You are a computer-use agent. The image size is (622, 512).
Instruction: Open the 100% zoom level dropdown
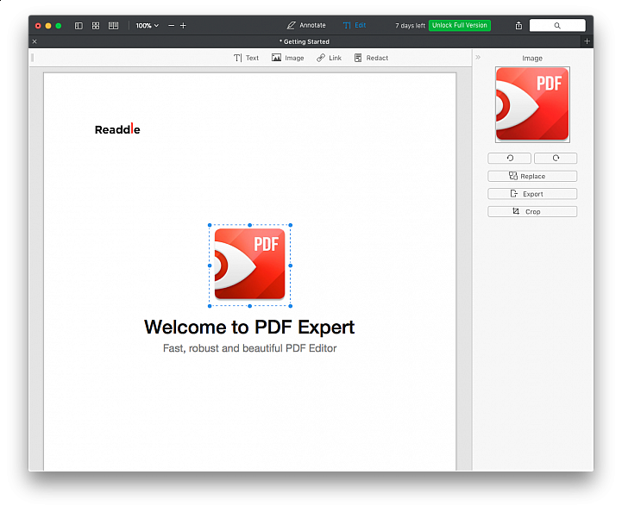[147, 26]
